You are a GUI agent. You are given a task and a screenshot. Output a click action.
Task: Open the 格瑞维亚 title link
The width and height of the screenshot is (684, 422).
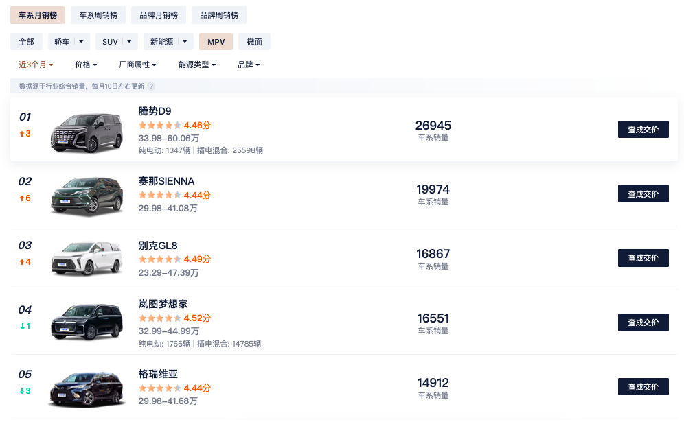pyautogui.click(x=158, y=373)
